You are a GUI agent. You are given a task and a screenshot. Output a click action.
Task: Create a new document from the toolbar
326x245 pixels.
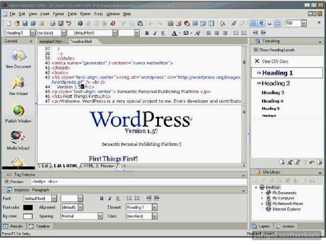click(x=9, y=23)
